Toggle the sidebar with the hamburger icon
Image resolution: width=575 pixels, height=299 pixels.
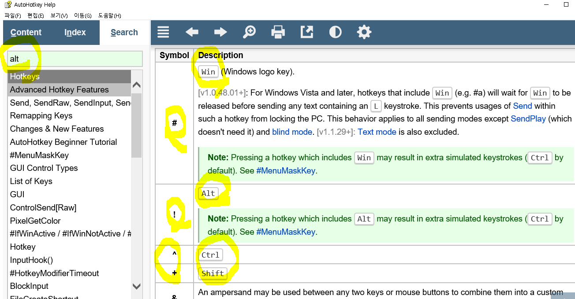point(164,32)
